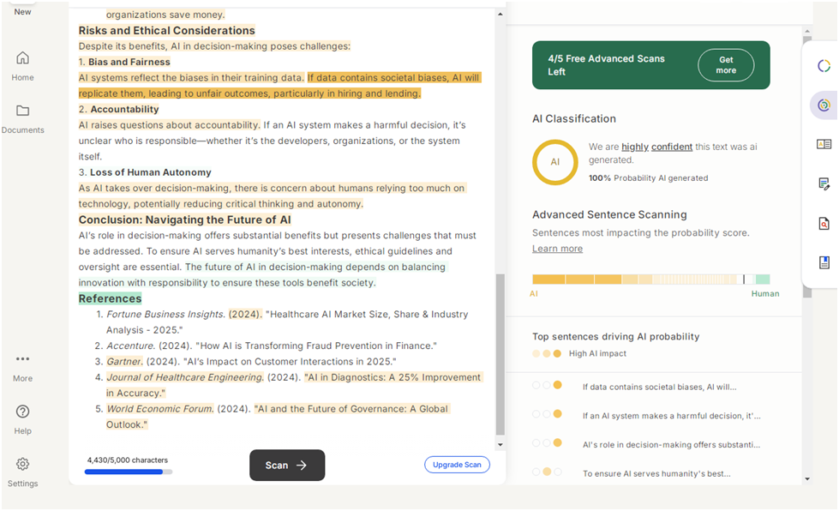Open the Learn more link
Screen dimensions: 839x511
557,249
